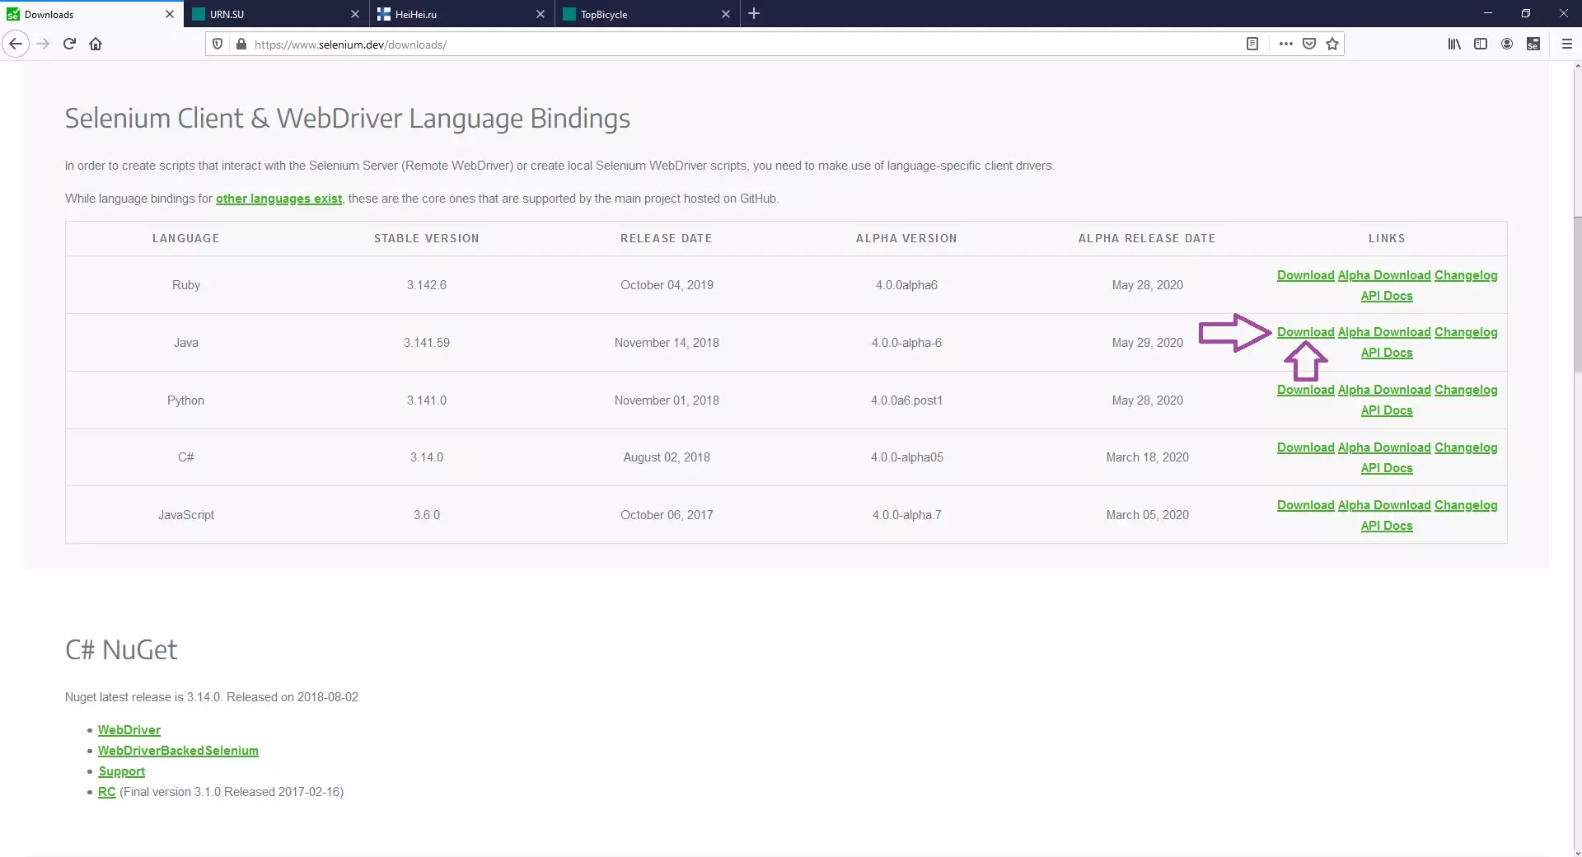Bookmark this page with star icon
This screenshot has width=1582, height=857.
(x=1332, y=44)
